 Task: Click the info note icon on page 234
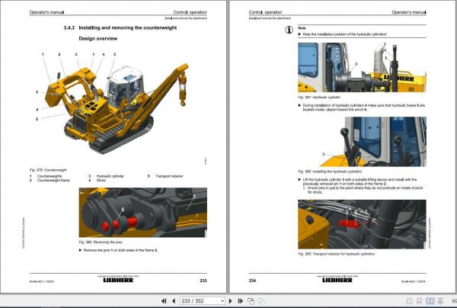coord(289,30)
